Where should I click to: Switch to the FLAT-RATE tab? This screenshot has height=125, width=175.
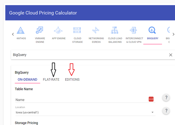click(51, 79)
